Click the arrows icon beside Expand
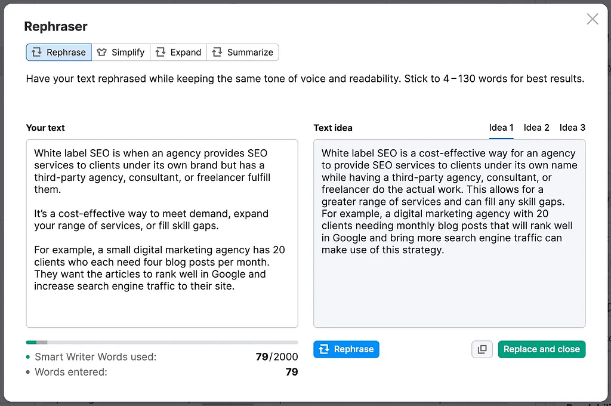 point(160,53)
